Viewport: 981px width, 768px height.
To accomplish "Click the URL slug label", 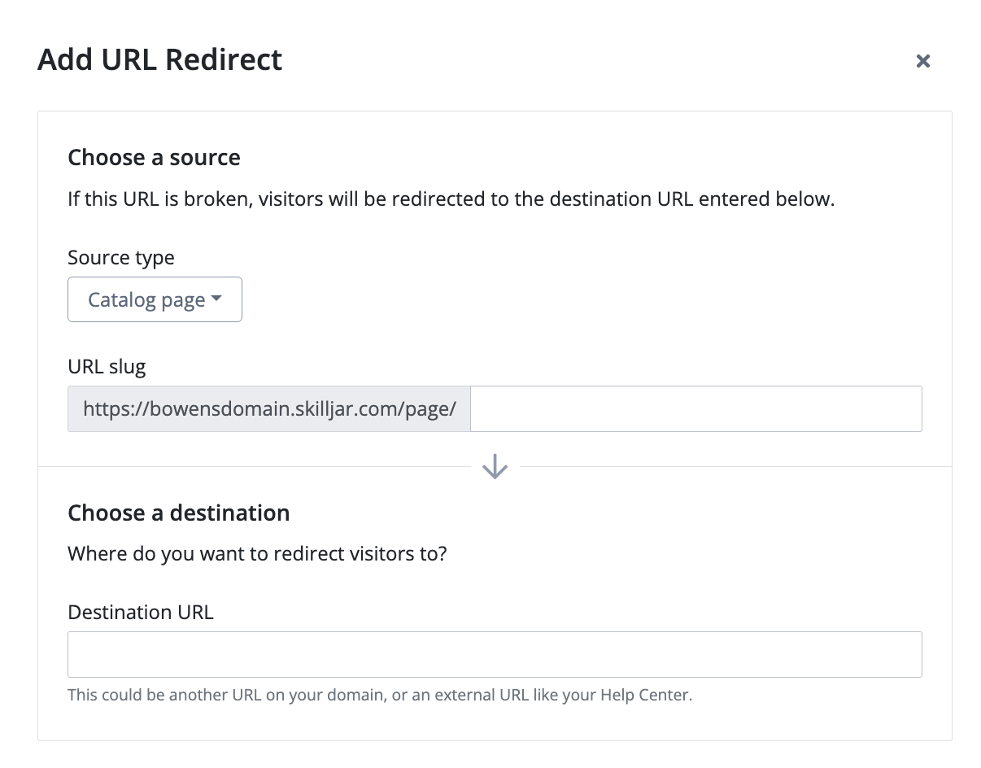I will [x=107, y=367].
